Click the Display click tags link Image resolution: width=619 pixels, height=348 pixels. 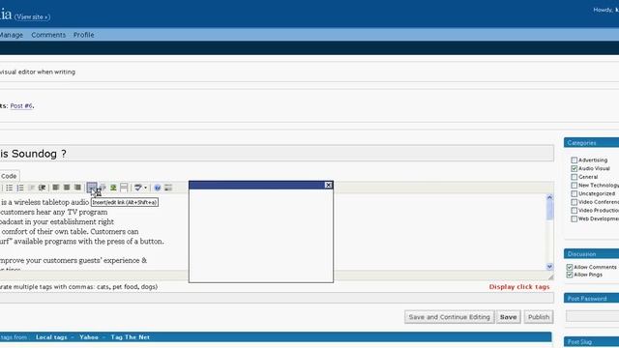(x=519, y=287)
